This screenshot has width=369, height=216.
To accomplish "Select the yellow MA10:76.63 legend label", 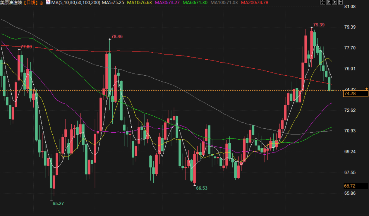I will point(139,3).
